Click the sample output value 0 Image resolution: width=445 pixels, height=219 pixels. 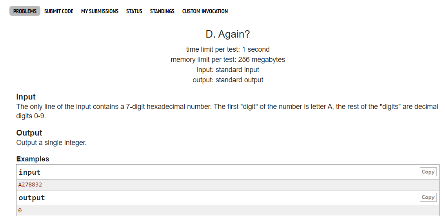coord(20,210)
